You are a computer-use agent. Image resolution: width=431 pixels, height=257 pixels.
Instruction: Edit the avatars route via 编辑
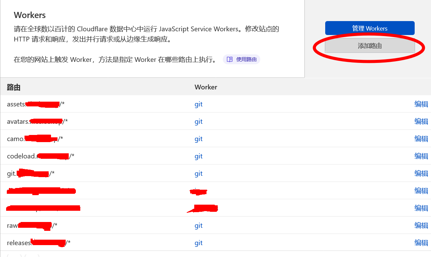pos(421,122)
